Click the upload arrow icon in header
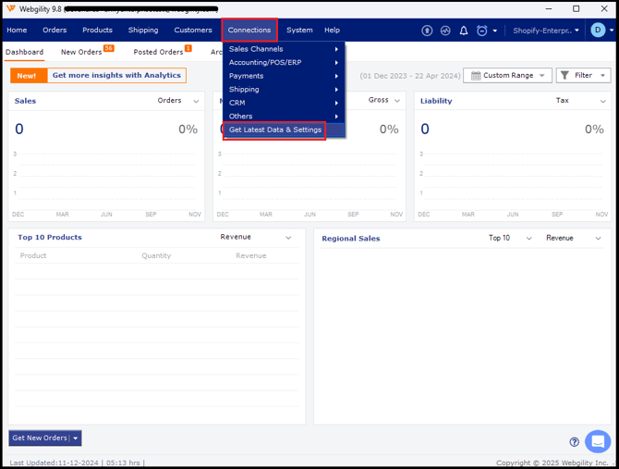 [x=427, y=31]
